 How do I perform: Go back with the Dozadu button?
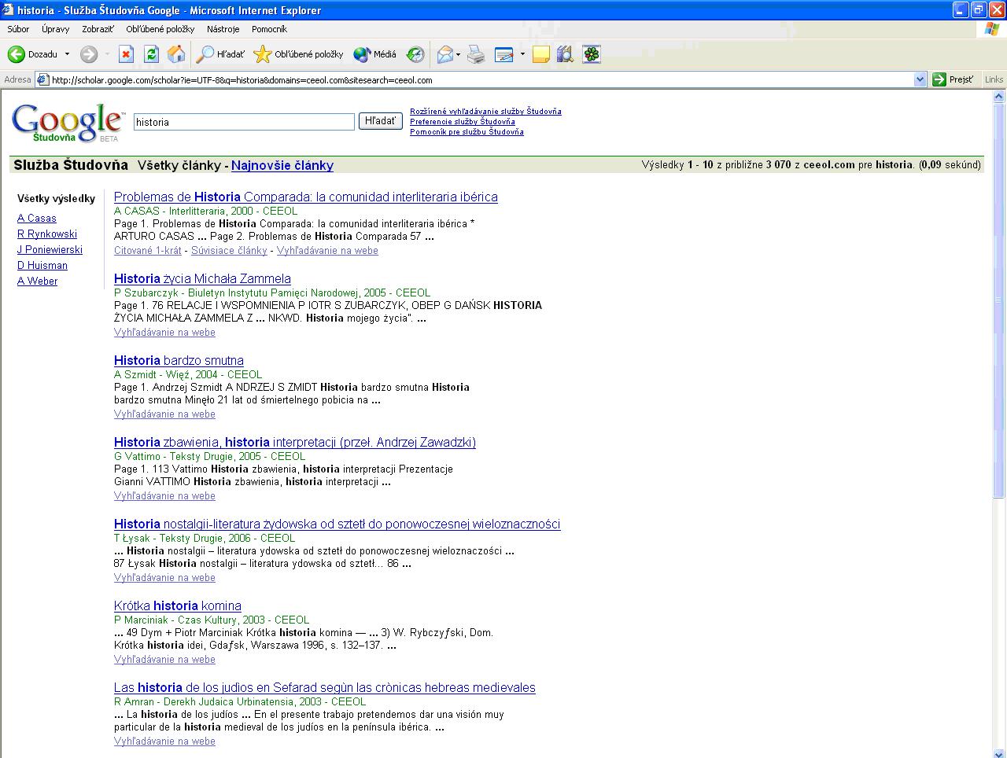tap(33, 54)
